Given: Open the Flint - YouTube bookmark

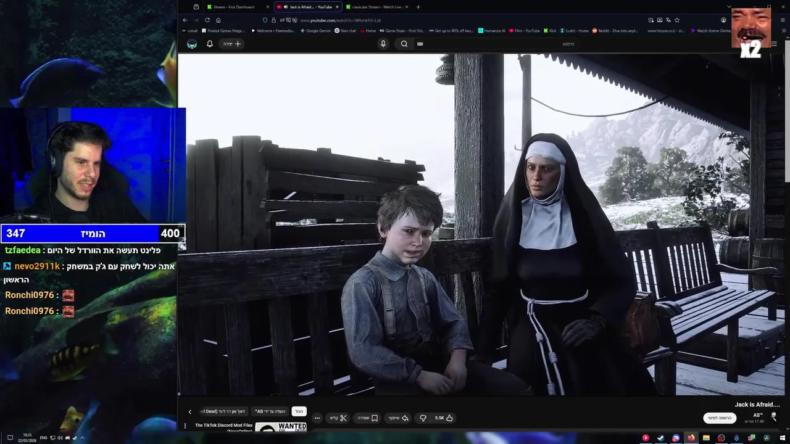Looking at the screenshot, I should tap(525, 31).
